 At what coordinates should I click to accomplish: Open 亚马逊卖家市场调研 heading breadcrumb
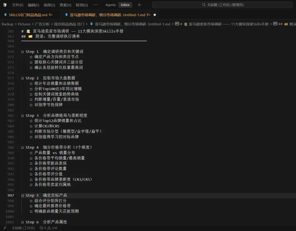(228, 24)
